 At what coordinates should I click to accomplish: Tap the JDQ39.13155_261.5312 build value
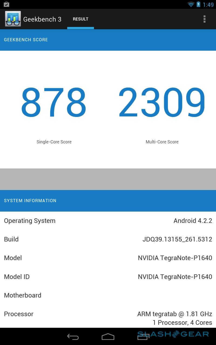(x=177, y=239)
